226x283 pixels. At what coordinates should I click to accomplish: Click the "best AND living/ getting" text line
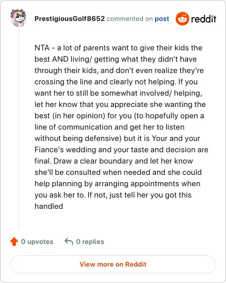(x=116, y=59)
